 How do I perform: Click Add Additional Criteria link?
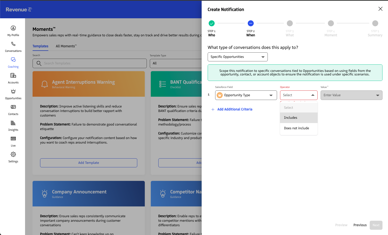point(234,109)
